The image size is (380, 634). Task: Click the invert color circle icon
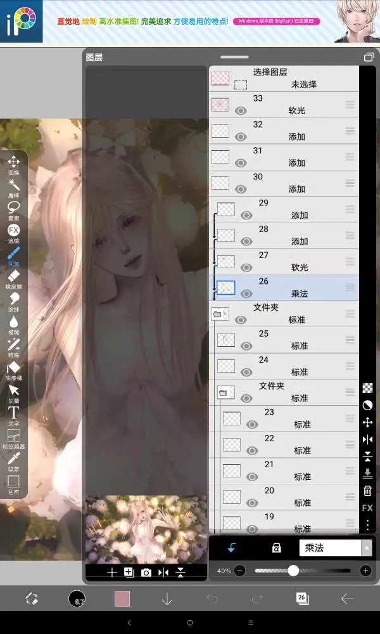367,405
